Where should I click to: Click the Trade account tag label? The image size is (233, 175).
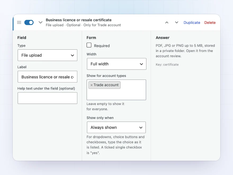coord(106,85)
